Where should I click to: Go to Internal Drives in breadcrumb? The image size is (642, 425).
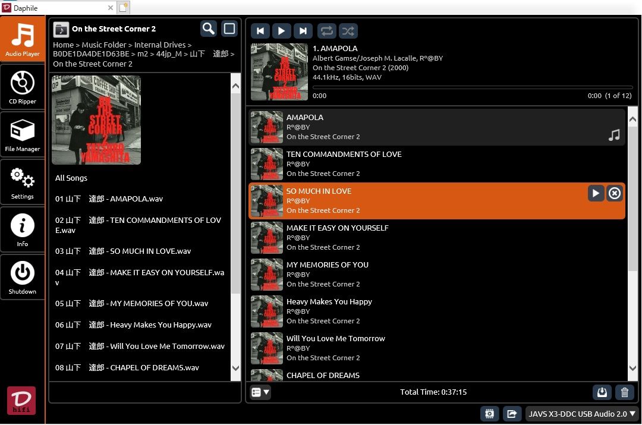coord(160,45)
